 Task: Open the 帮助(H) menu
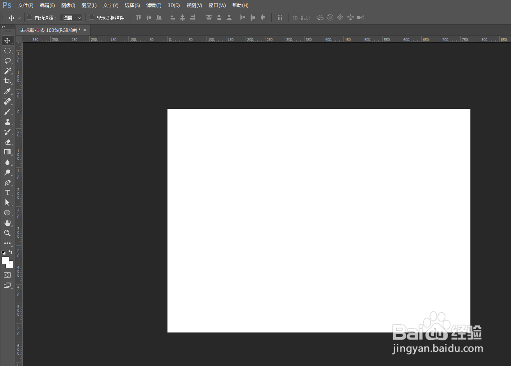tap(240, 5)
